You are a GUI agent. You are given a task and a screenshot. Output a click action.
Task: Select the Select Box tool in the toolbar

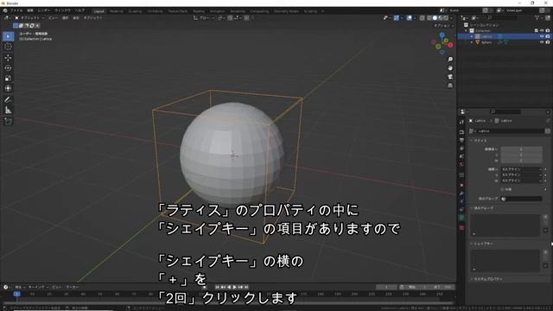point(8,36)
